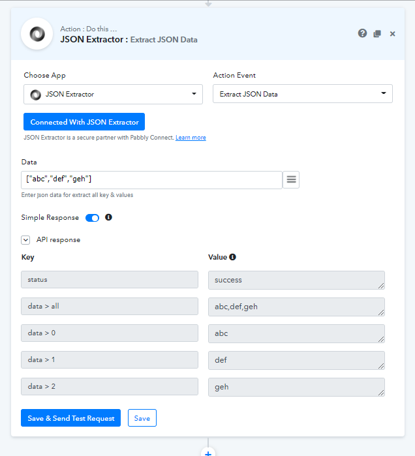Click the 'Simple Response' label
The image size is (415, 456).
50,217
